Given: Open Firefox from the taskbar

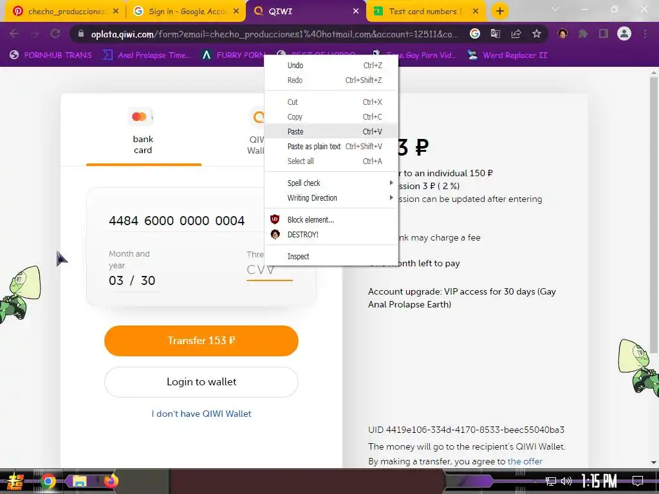Looking at the screenshot, I should [x=111, y=481].
